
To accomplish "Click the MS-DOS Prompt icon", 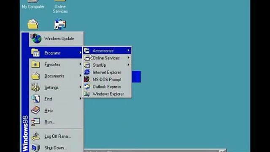I will click(87, 79).
